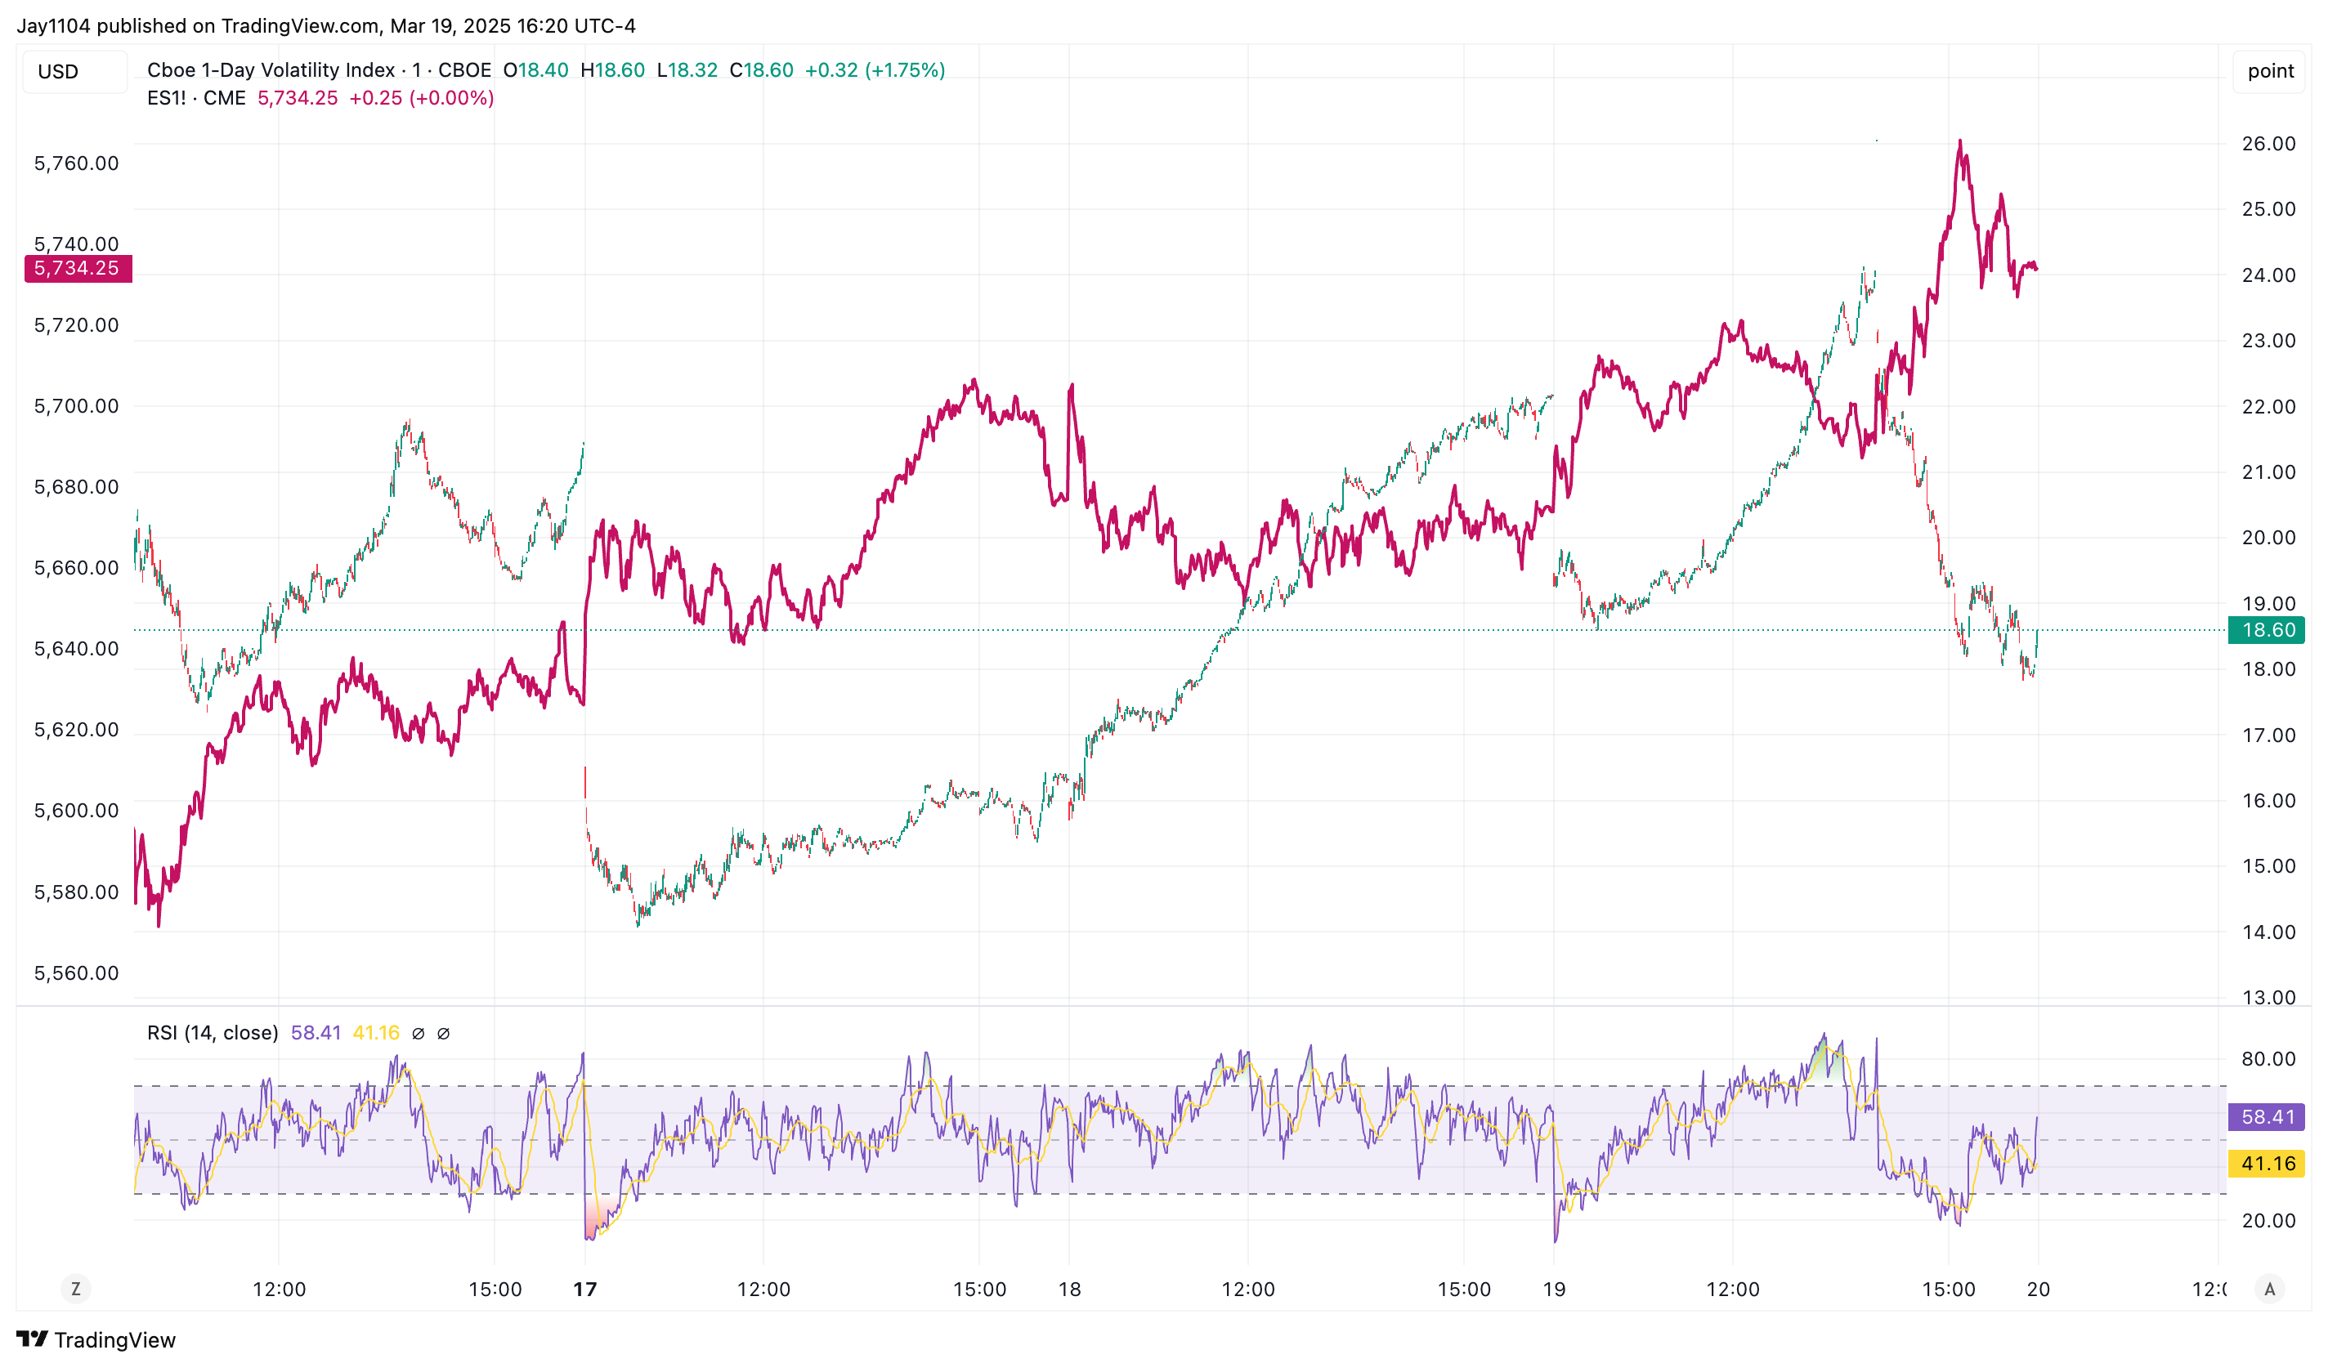Viewport: 2328px width, 1368px height.
Task: Click the purple 58.41 value in RSI legend
Action: tap(316, 1033)
